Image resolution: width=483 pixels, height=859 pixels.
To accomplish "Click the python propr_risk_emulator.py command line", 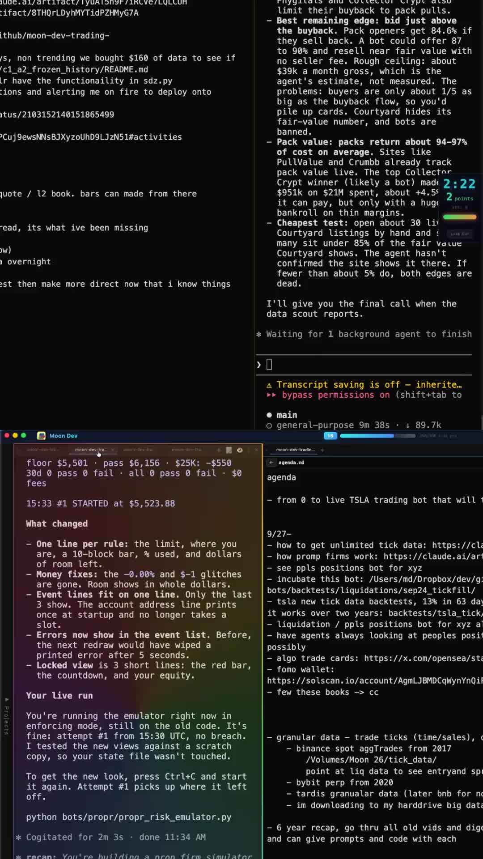I will (129, 817).
